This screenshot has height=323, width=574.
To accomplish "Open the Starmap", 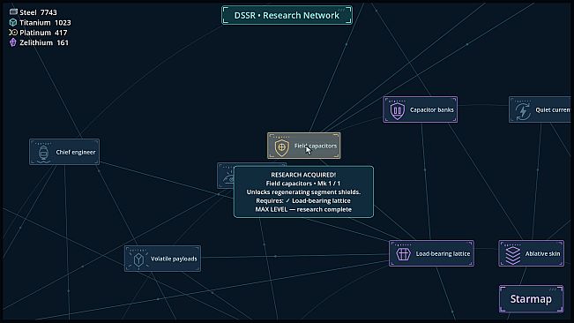I will pos(531,299).
